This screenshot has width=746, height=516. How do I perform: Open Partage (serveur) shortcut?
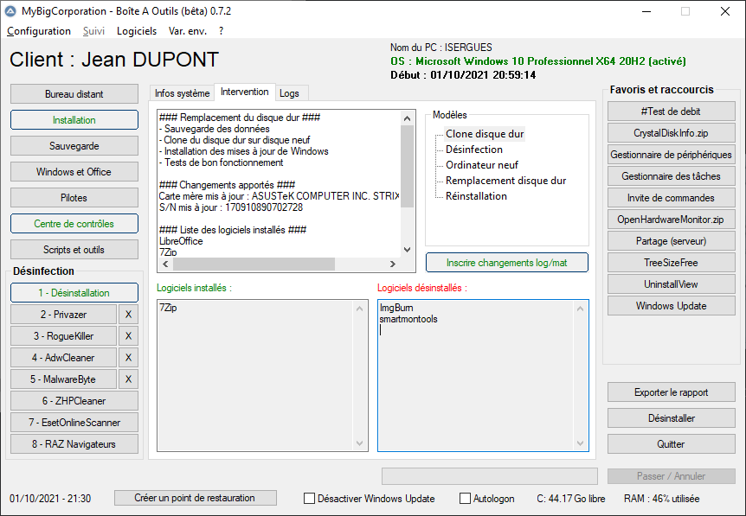pos(671,241)
